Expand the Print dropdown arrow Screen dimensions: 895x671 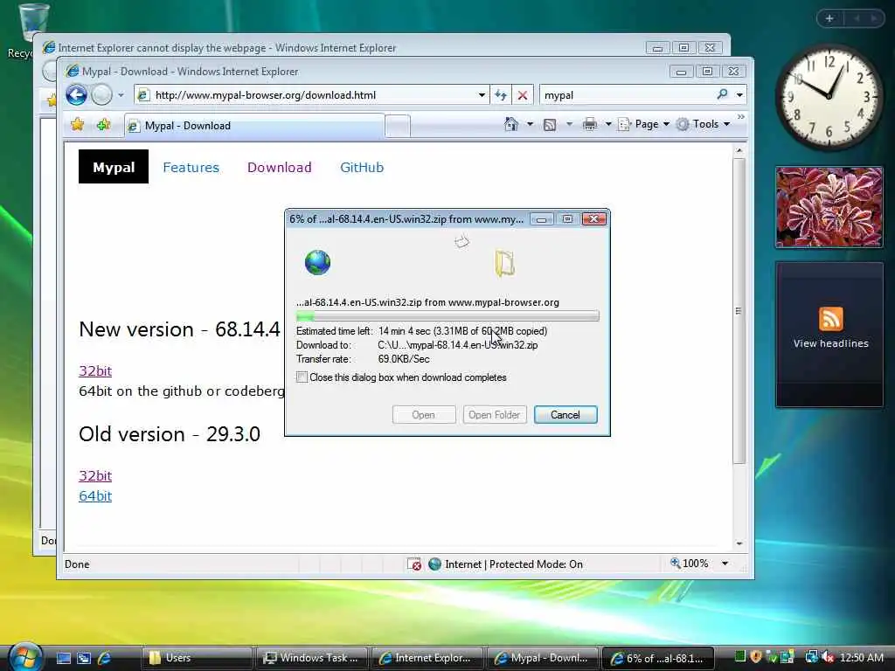pyautogui.click(x=608, y=124)
